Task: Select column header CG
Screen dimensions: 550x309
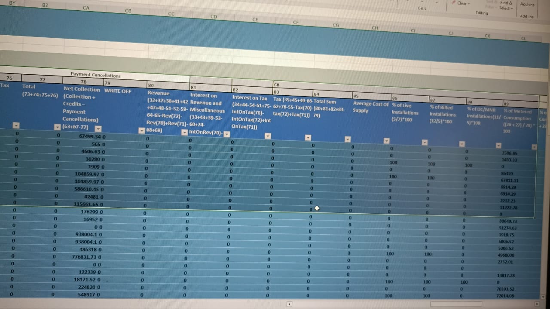Action: 336,25
